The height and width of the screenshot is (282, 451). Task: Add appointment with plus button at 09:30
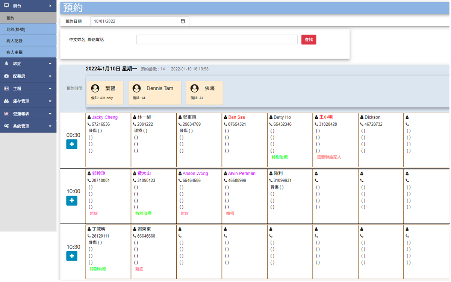pos(72,144)
